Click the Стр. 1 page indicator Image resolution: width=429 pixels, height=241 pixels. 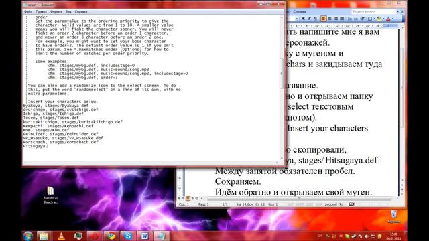184,204
